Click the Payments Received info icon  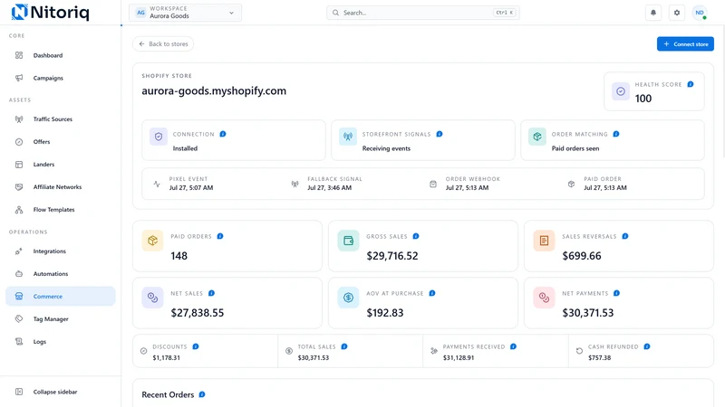513,346
